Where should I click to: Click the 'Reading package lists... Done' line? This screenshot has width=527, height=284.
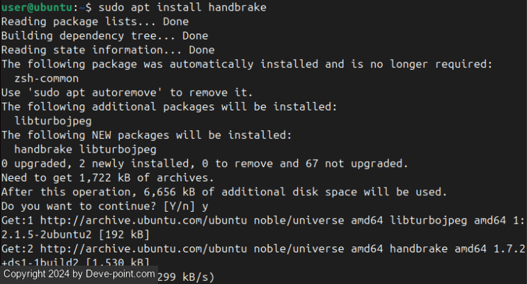(95, 22)
